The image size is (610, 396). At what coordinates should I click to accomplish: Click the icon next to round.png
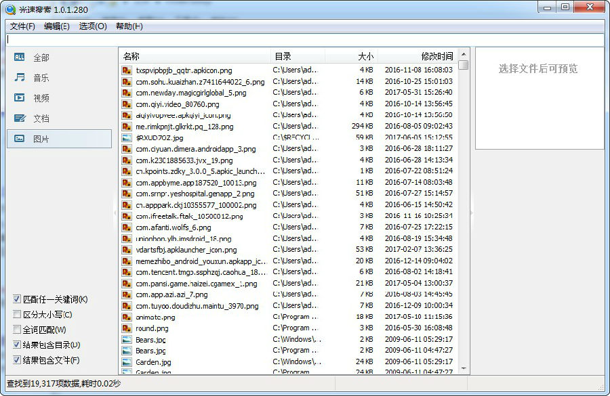point(127,328)
